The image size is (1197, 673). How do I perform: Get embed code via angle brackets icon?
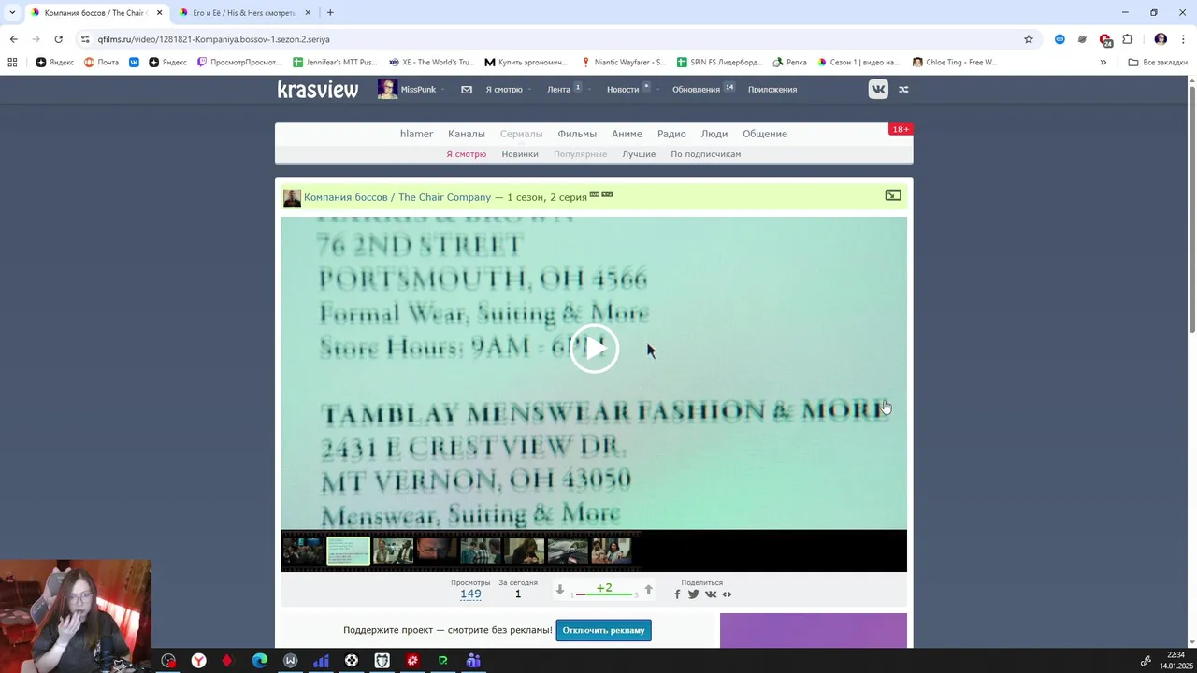727,594
